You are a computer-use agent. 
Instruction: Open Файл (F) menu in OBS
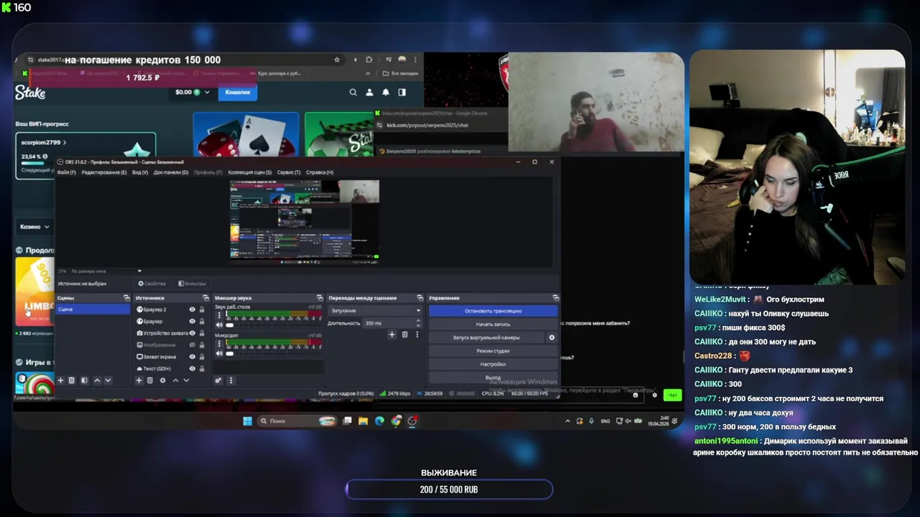click(x=67, y=172)
